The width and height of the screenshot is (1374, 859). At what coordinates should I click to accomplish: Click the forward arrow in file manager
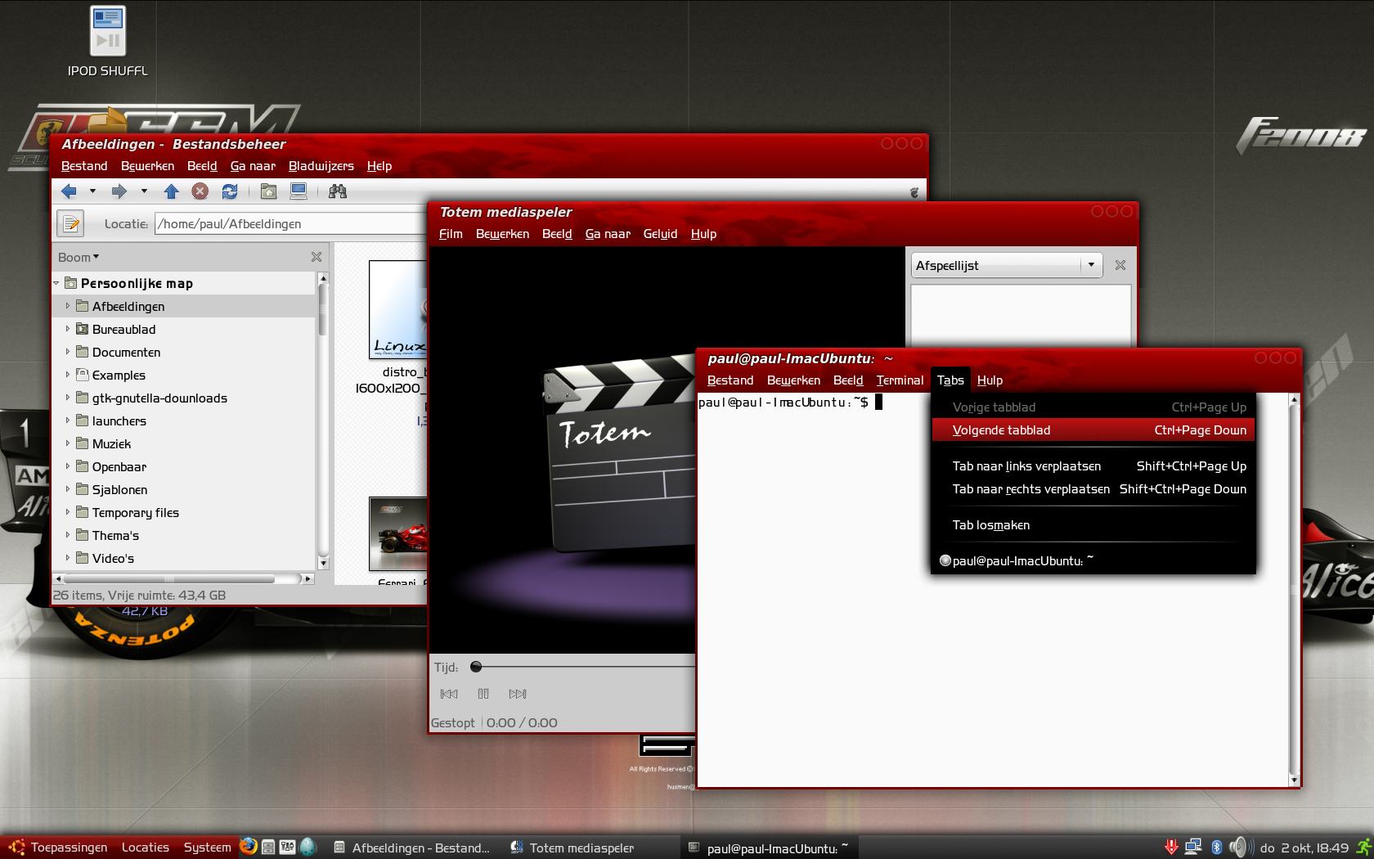[x=119, y=191]
